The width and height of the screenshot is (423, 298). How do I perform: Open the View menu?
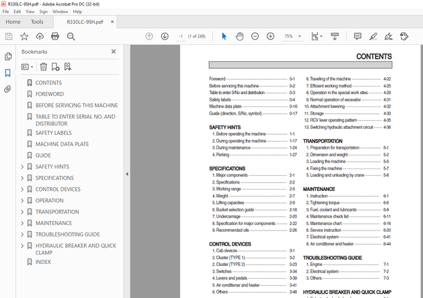click(x=30, y=12)
